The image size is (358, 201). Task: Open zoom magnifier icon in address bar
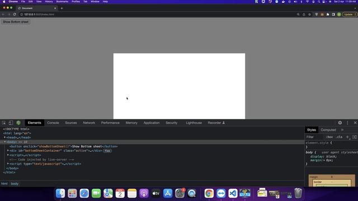tap(298, 15)
